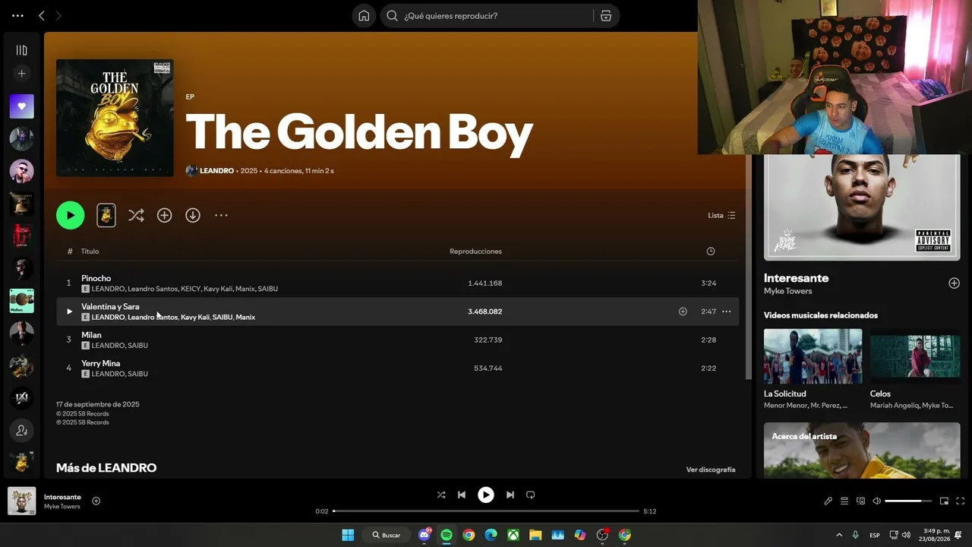
Task: Open Spotify Home via the house icon
Action: click(364, 16)
